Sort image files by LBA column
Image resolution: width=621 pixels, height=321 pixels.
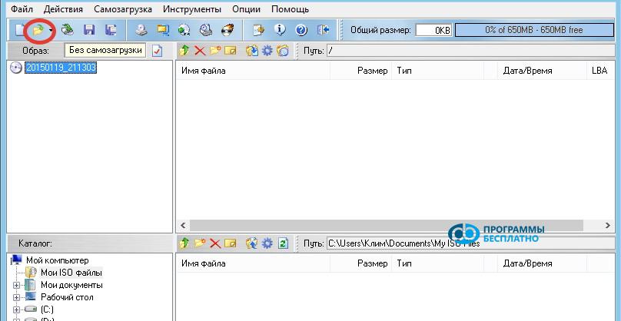pyautogui.click(x=599, y=71)
